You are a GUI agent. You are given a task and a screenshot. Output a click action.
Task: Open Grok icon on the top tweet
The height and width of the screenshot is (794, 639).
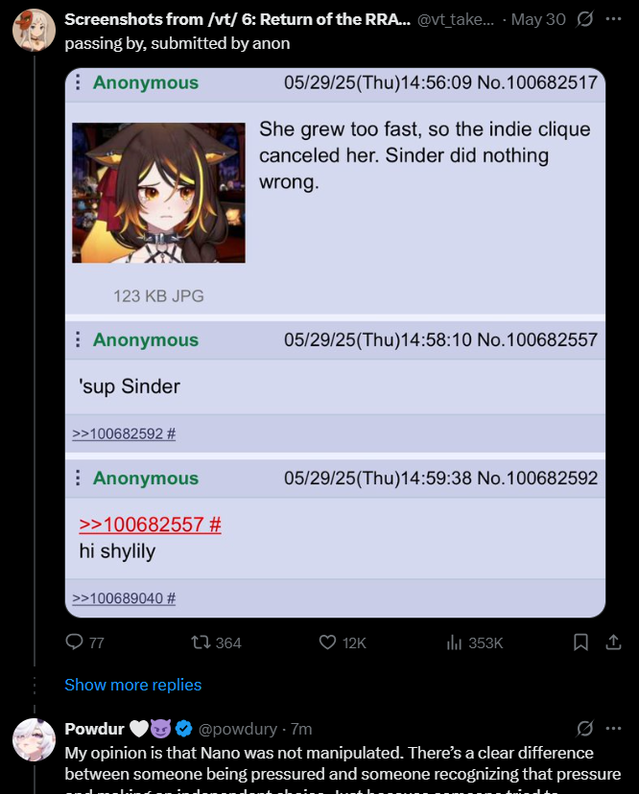tap(584, 19)
